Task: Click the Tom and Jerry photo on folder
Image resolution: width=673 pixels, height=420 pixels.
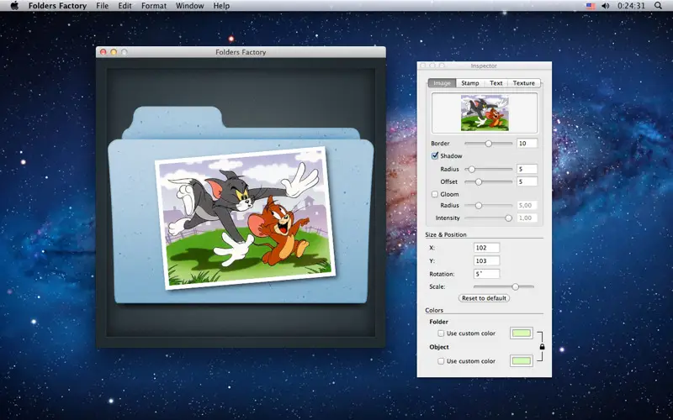Action: coord(246,218)
